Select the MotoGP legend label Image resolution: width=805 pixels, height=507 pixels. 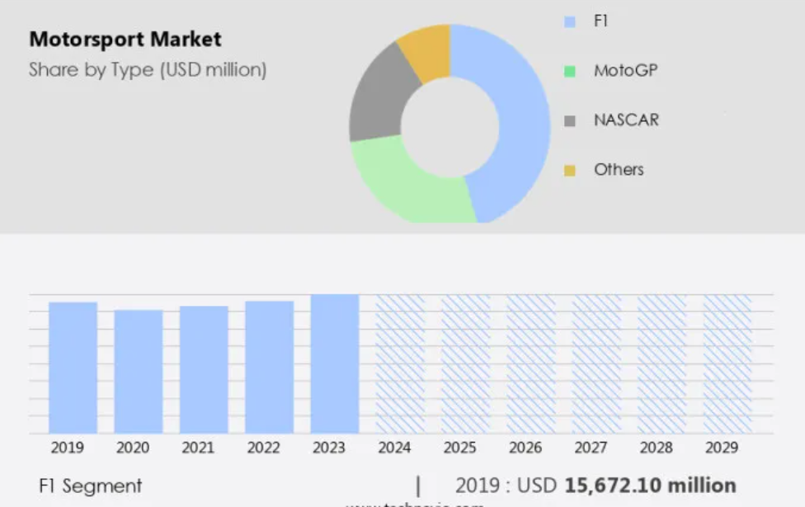[626, 70]
